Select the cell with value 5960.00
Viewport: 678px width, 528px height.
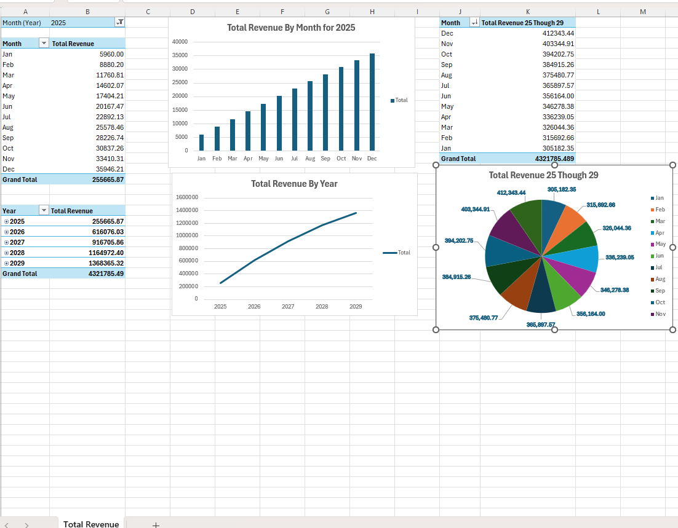pos(87,54)
